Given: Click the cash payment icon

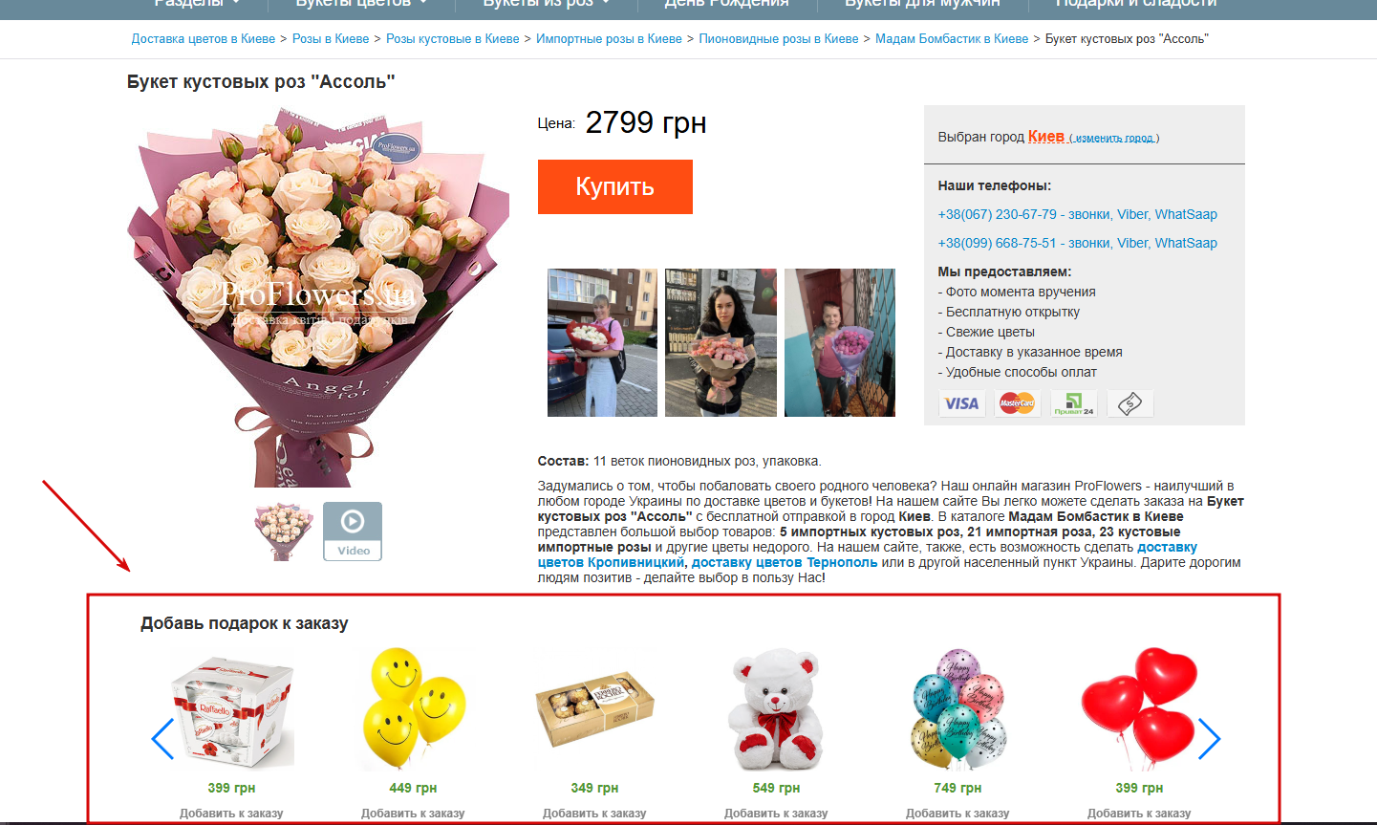Looking at the screenshot, I should pyautogui.click(x=1130, y=403).
